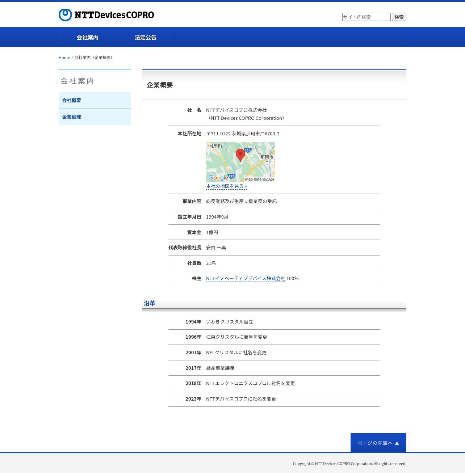Click the NTT Devices COPRO logo
465x473 pixels.
tap(106, 15)
